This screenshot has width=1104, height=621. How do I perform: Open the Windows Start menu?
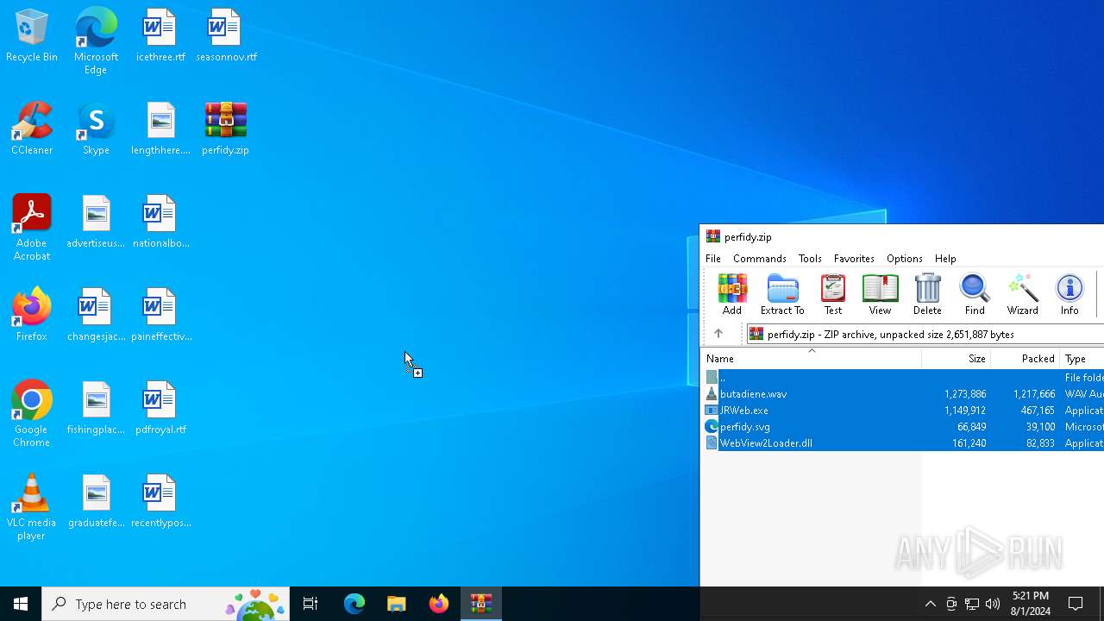[x=21, y=604]
